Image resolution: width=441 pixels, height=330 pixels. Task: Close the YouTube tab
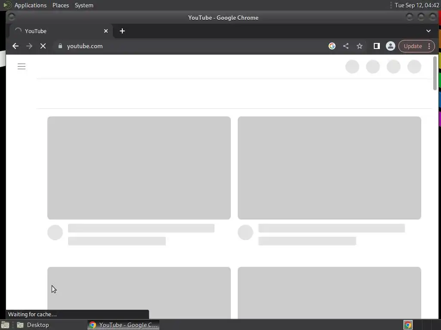pyautogui.click(x=106, y=31)
